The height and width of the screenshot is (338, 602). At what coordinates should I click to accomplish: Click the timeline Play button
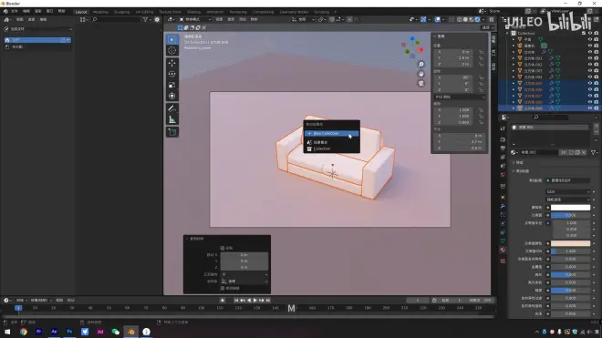tap(254, 301)
